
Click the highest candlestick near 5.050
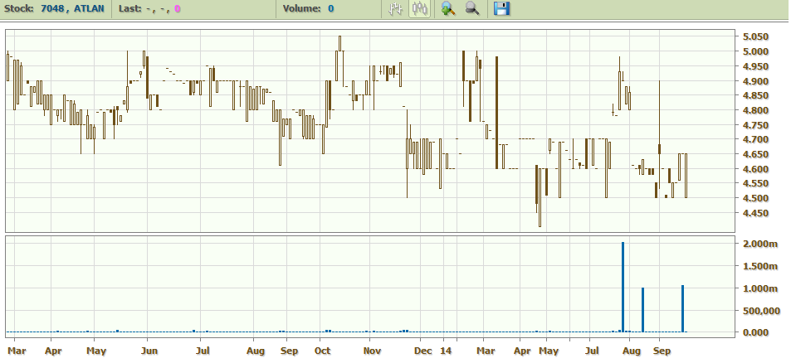[340, 43]
